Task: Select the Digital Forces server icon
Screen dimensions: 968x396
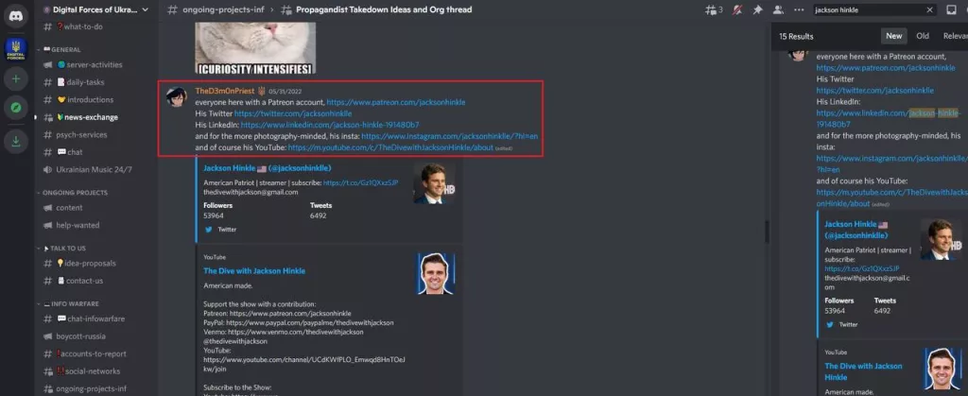Action: (x=16, y=48)
